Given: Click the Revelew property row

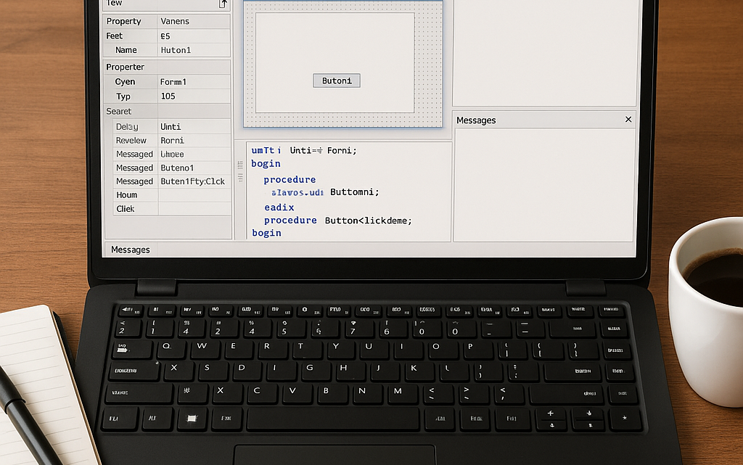Looking at the screenshot, I should pos(172,141).
